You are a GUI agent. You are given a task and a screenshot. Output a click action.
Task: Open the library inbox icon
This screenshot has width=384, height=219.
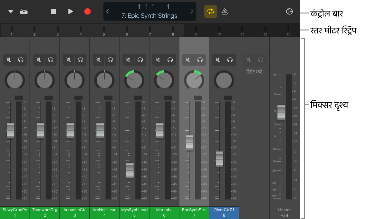pos(24,12)
